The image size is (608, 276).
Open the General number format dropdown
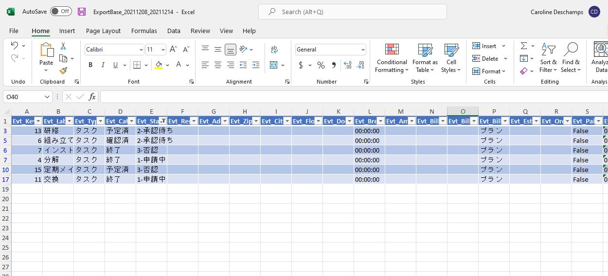pos(363,50)
